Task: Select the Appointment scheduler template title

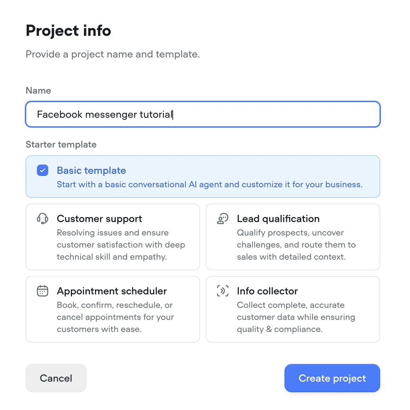Action: [112, 291]
